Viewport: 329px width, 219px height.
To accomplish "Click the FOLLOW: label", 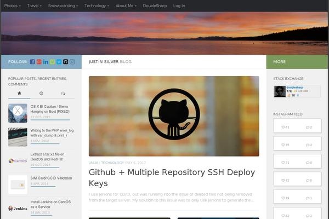I will [x=18, y=62].
